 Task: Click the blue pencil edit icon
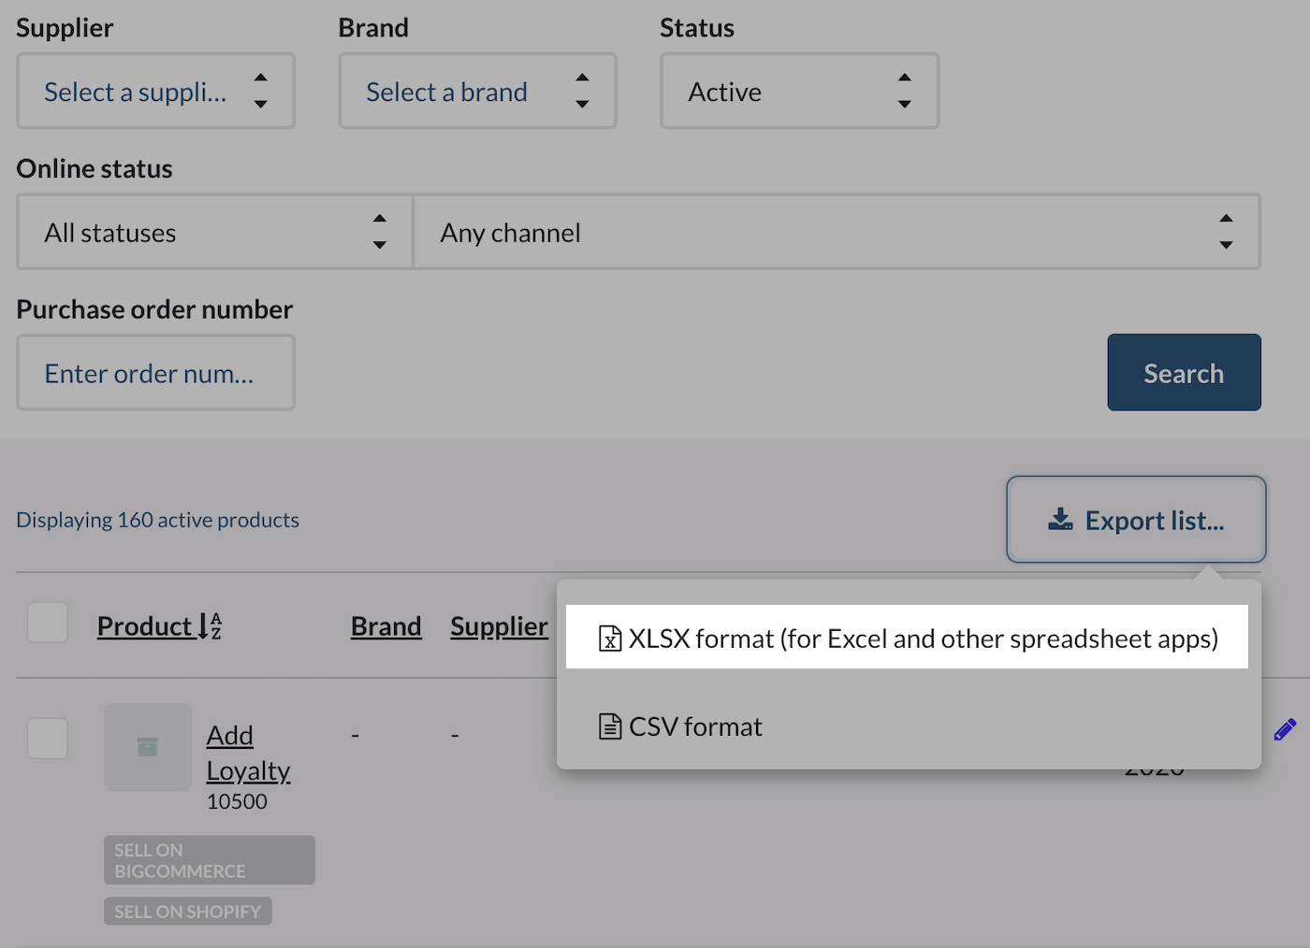(x=1285, y=729)
